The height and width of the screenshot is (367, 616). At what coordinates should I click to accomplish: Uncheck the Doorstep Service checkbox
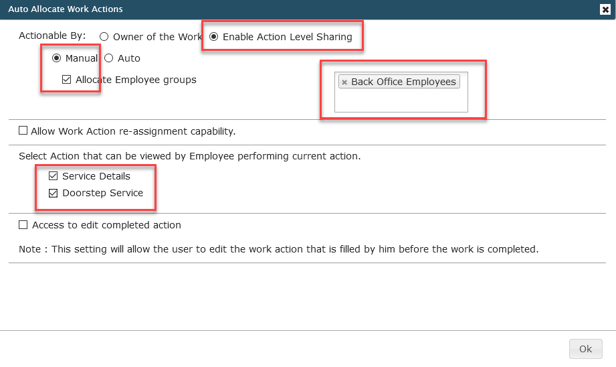click(54, 193)
